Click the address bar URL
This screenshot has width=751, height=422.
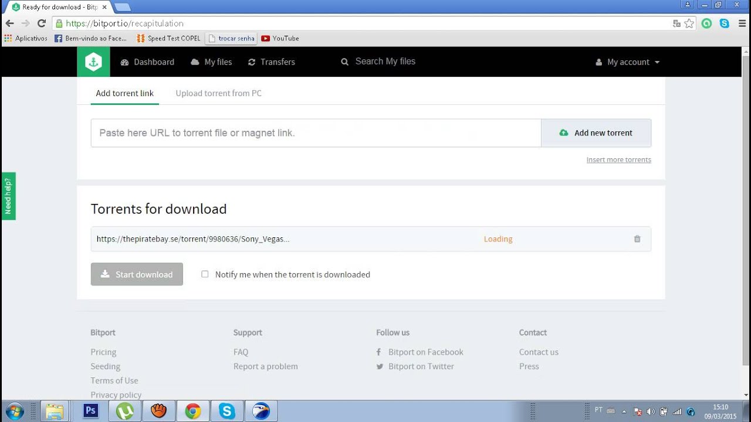pos(125,23)
